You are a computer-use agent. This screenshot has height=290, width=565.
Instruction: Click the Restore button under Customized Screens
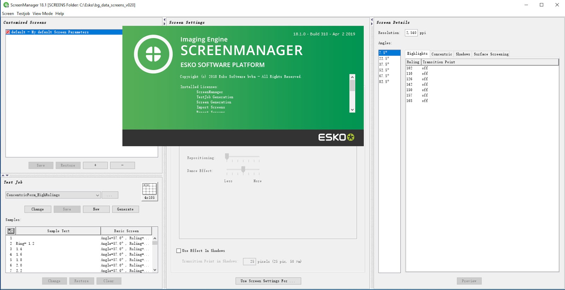tap(68, 165)
